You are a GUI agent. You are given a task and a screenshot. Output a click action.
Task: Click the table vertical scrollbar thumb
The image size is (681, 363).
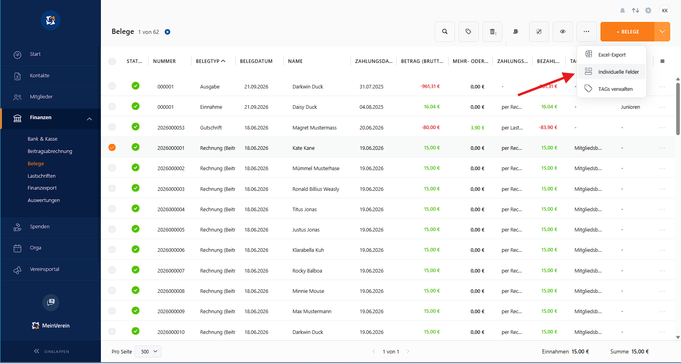[x=678, y=108]
